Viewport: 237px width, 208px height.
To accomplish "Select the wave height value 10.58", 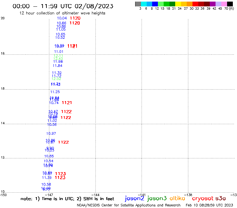I will (x=46, y=184).
